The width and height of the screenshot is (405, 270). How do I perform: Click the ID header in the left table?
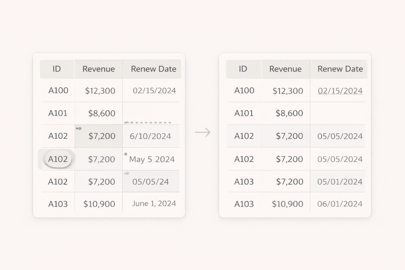point(57,69)
